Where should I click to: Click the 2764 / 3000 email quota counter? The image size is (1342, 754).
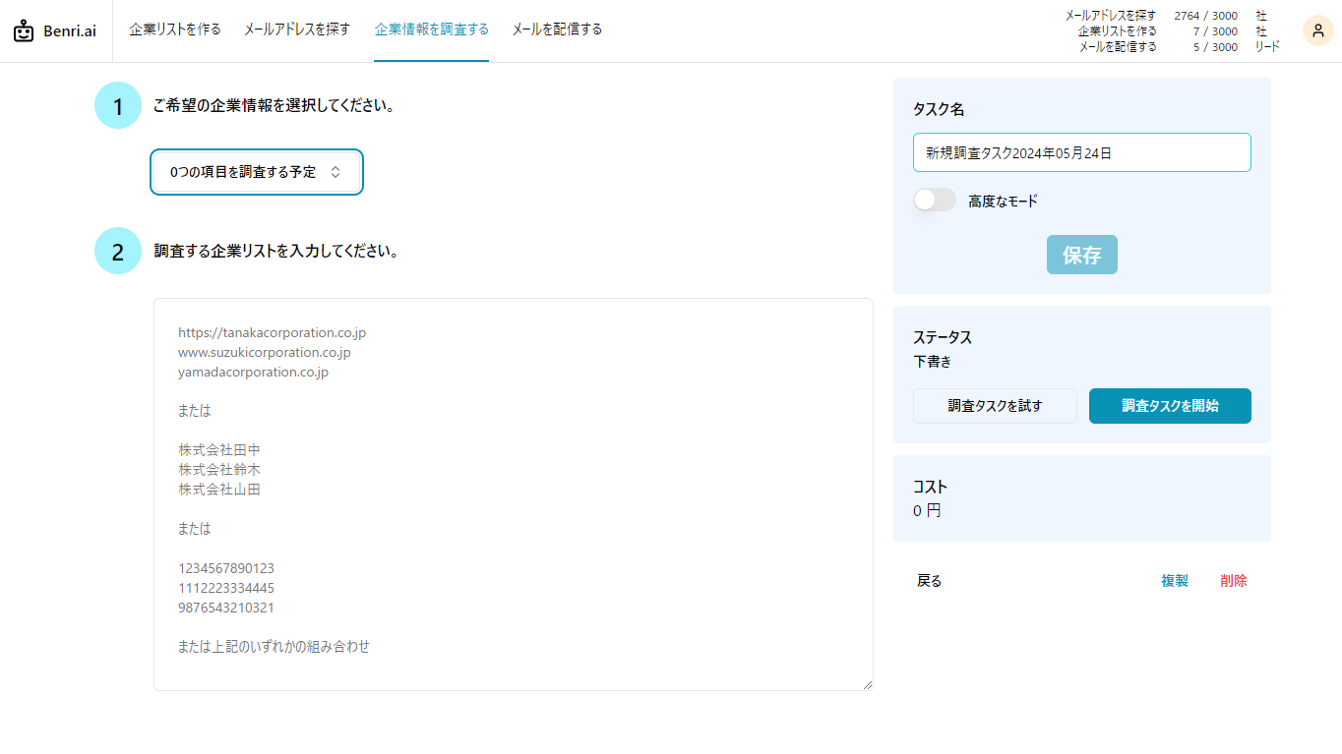[1205, 16]
